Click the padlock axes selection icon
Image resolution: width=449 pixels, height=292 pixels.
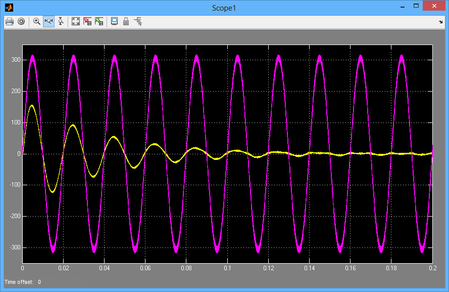126,22
